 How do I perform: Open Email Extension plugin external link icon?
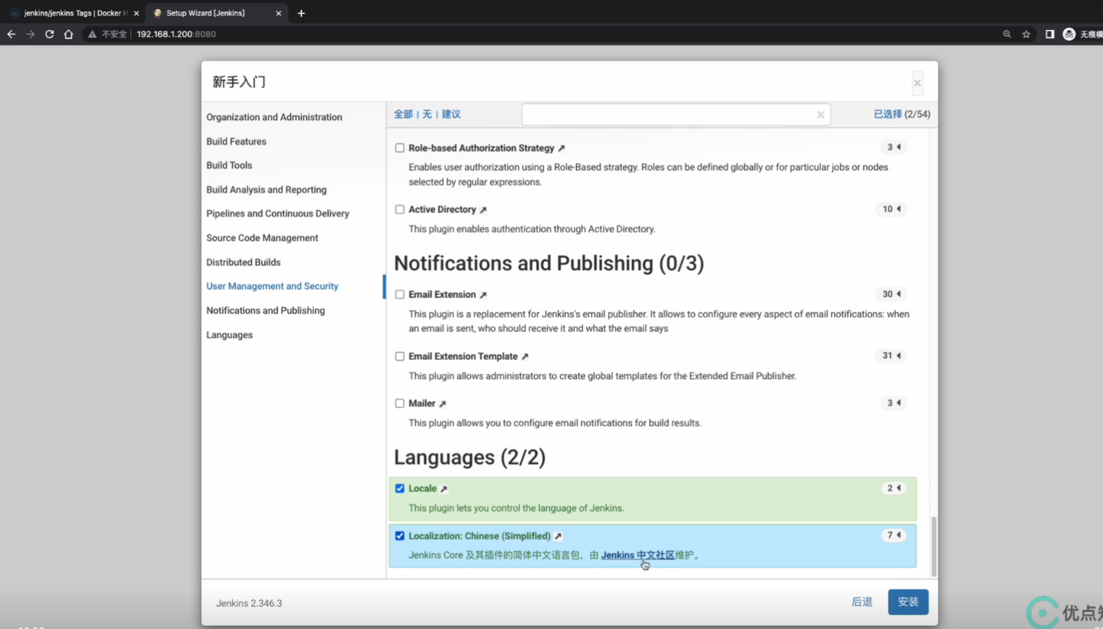483,295
